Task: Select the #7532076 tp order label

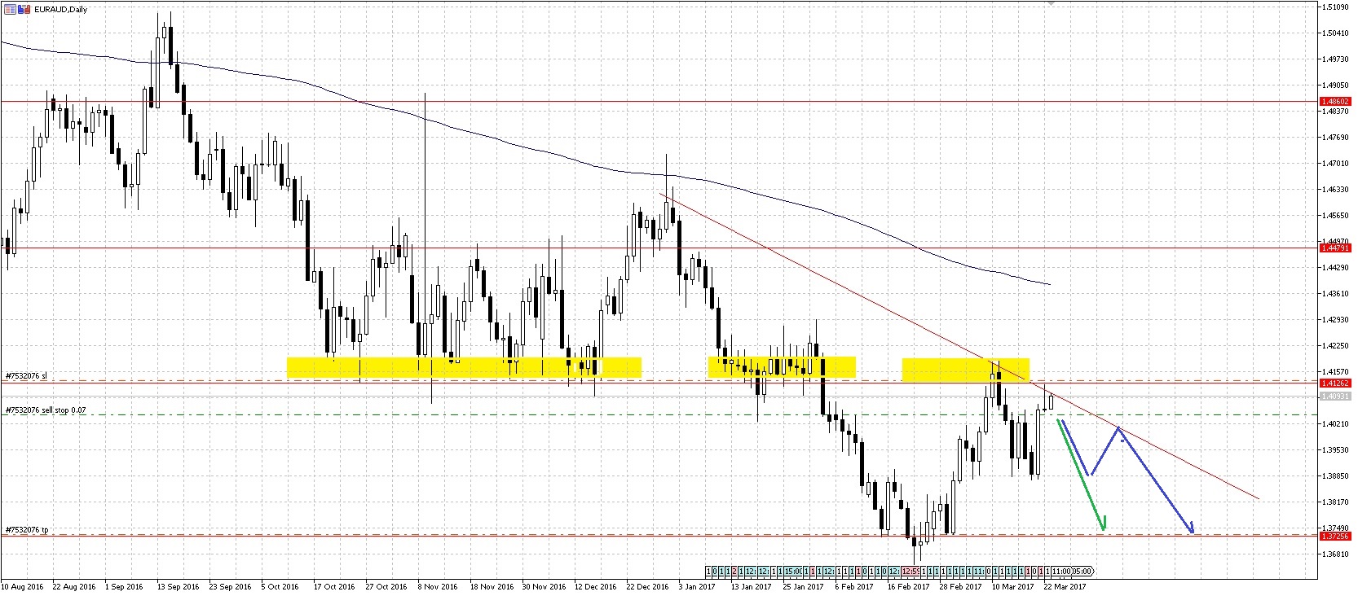Action: (x=27, y=530)
